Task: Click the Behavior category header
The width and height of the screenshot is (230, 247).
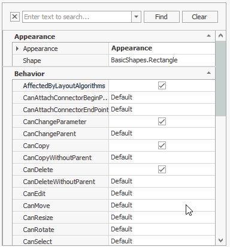Action: [109, 74]
